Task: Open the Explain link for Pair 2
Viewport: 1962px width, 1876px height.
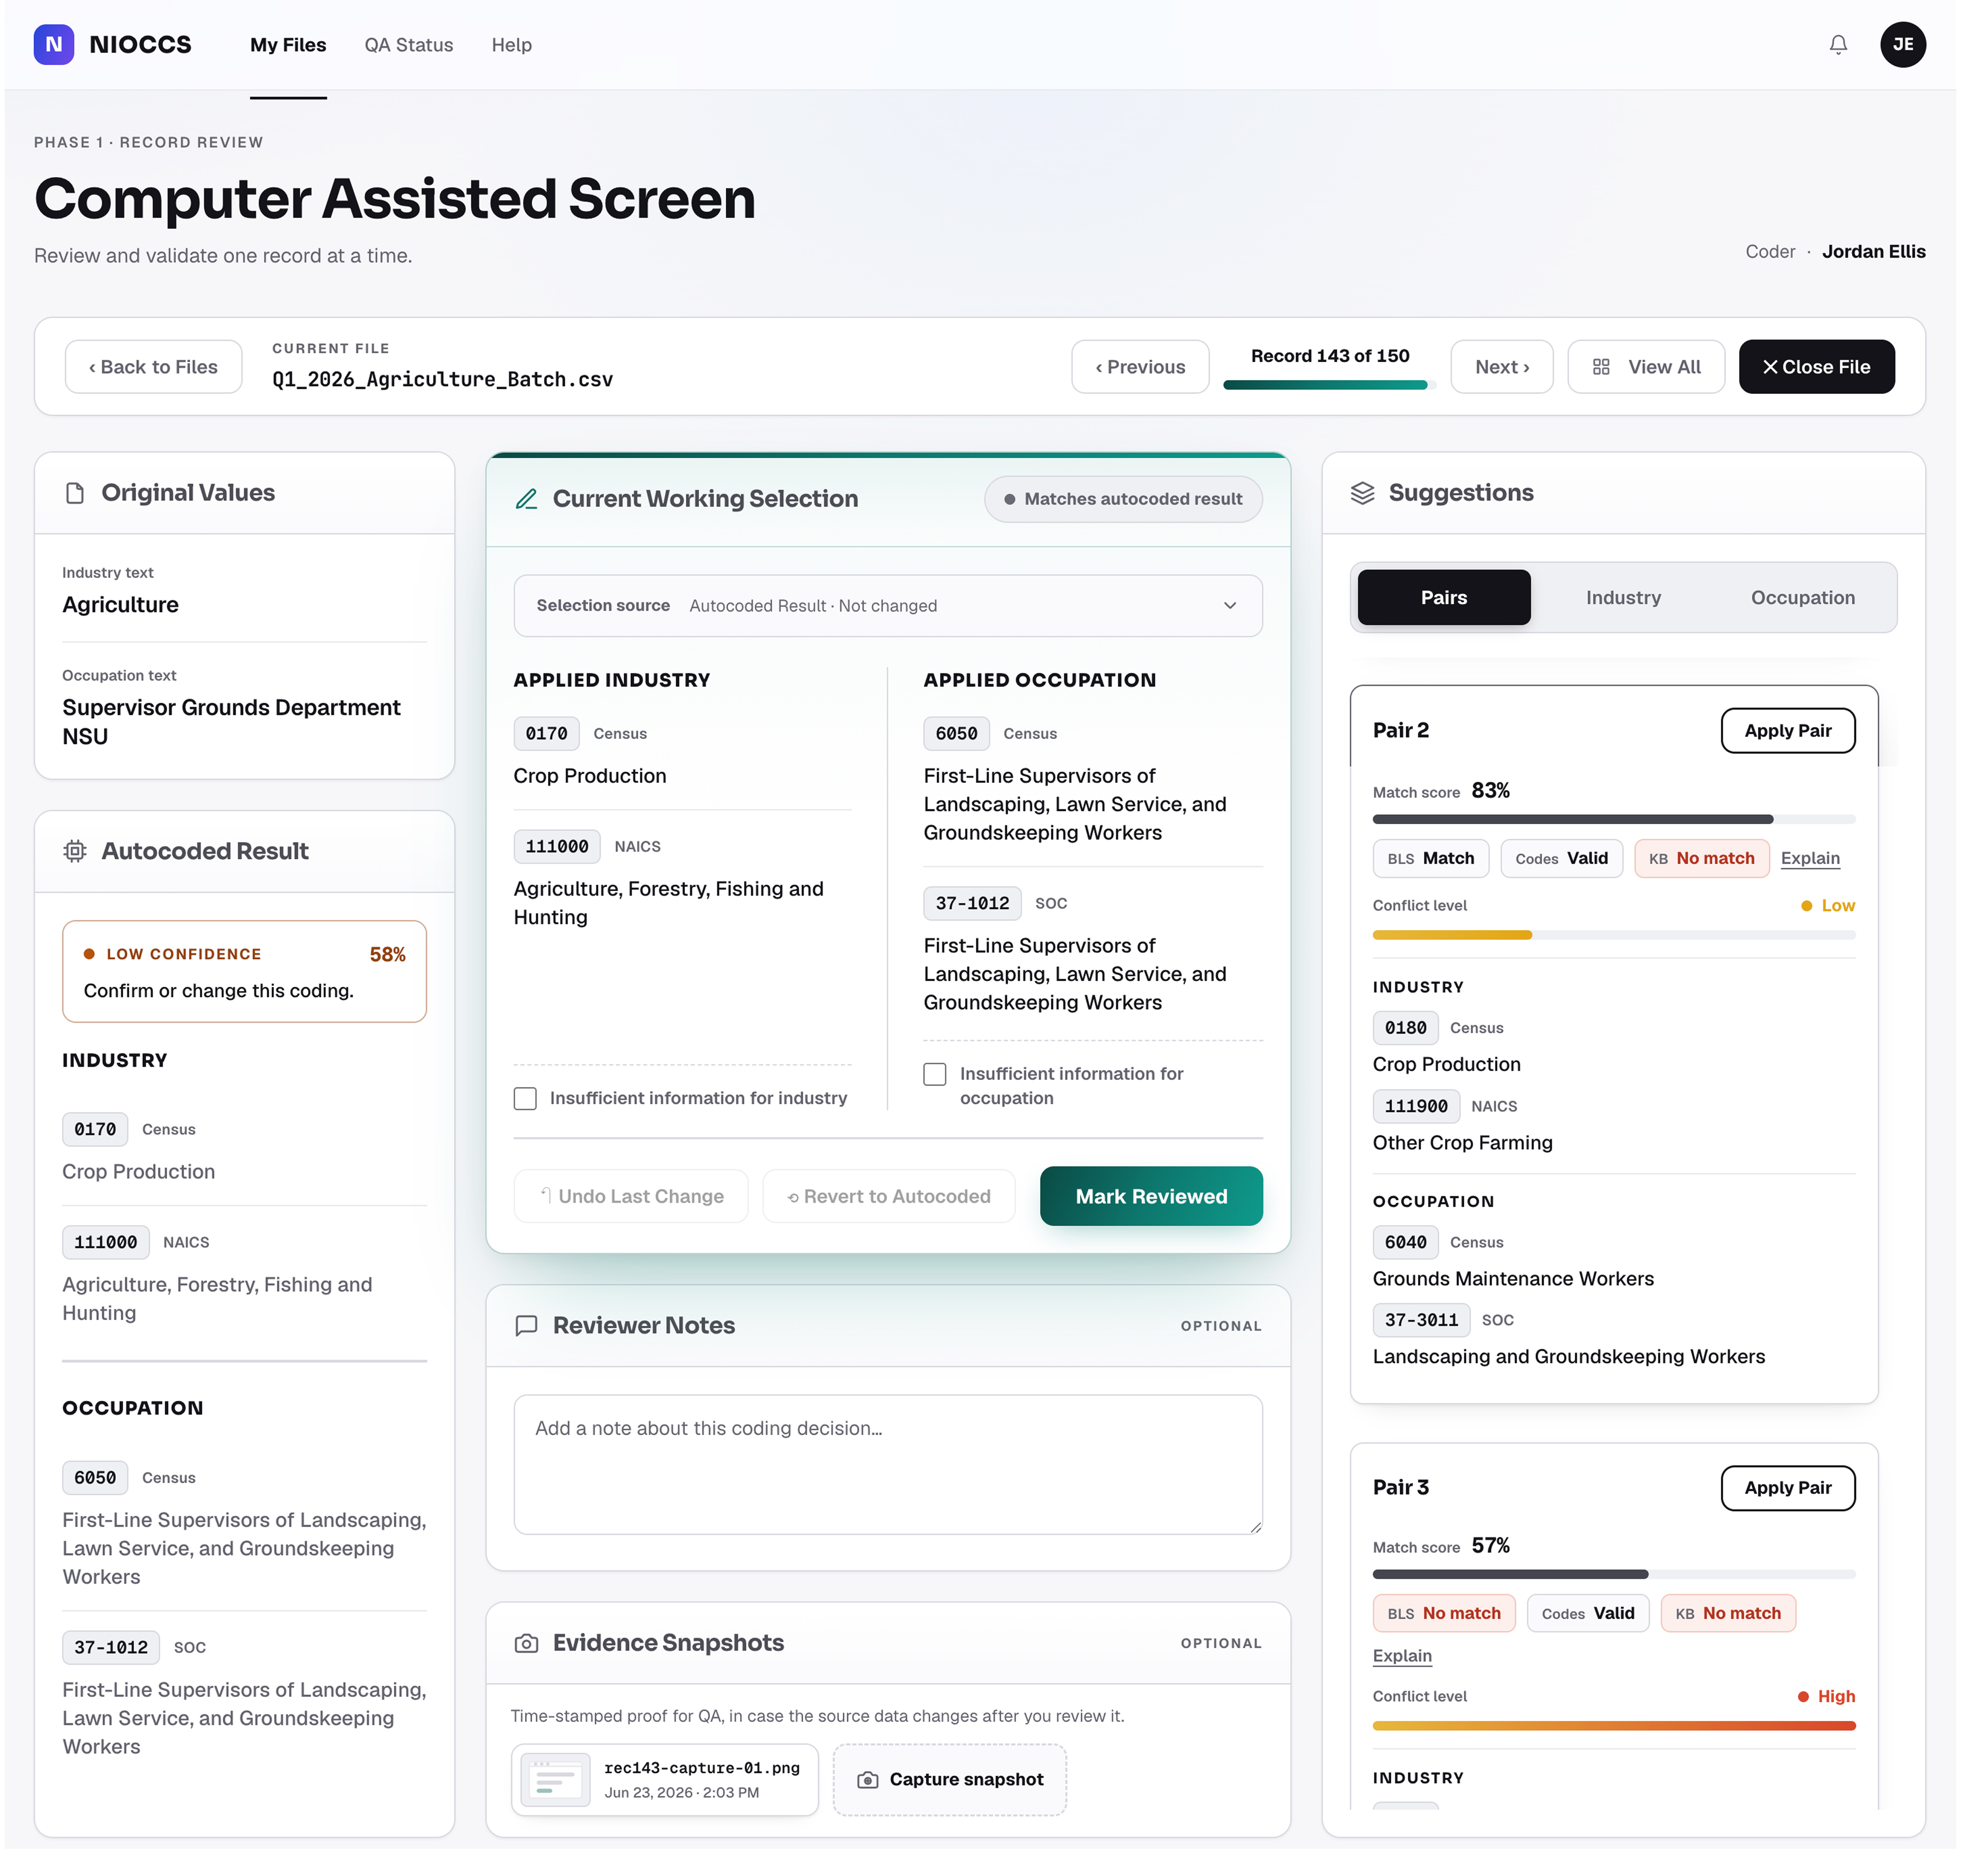Action: [1809, 859]
